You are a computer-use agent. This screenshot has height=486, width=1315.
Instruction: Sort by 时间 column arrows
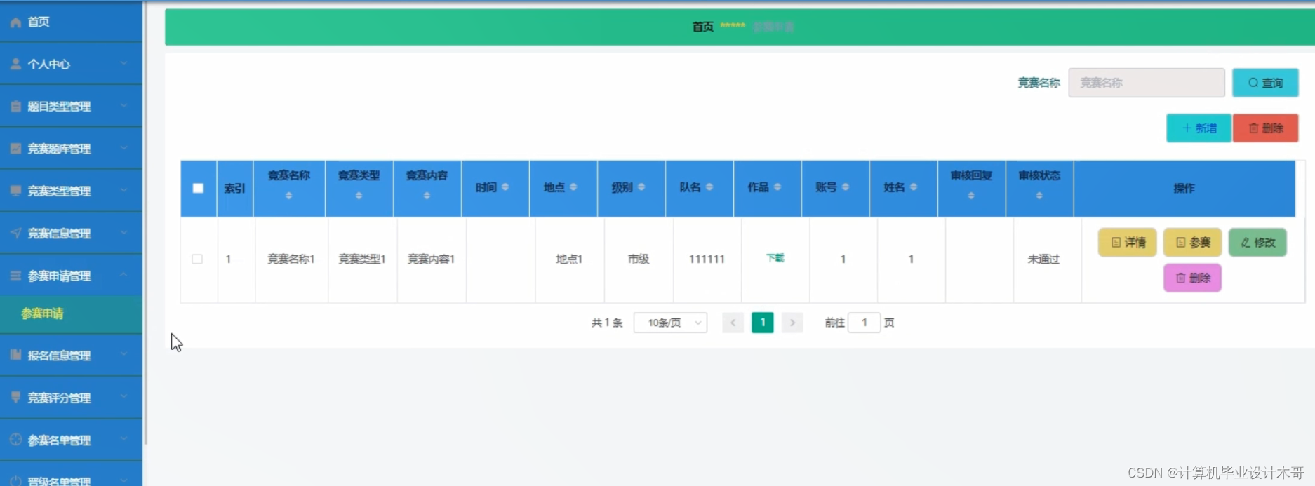(x=505, y=187)
